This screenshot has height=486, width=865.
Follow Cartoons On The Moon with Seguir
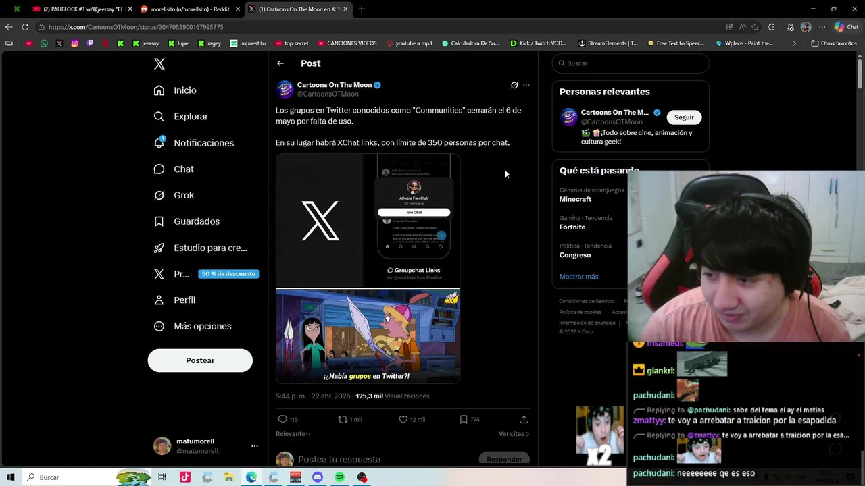point(684,117)
